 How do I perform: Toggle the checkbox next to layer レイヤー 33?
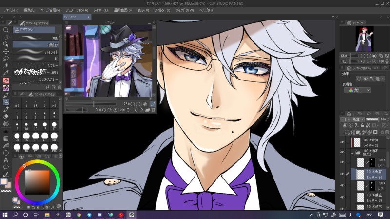click(x=348, y=142)
